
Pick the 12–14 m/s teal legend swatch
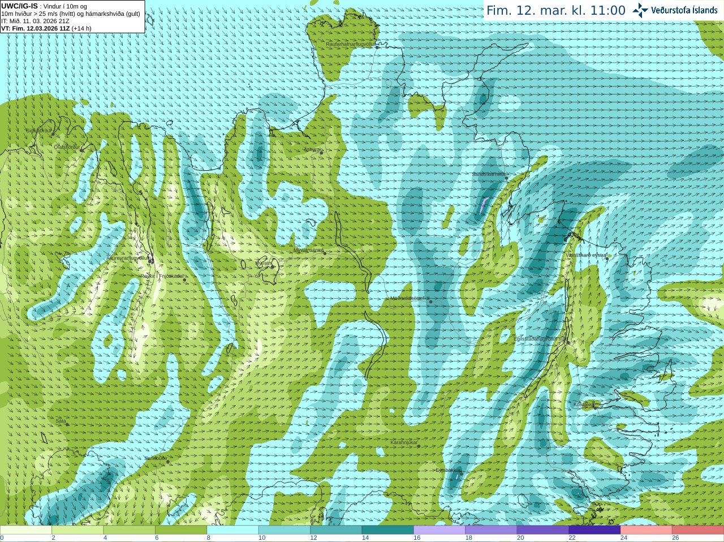[x=336, y=530]
